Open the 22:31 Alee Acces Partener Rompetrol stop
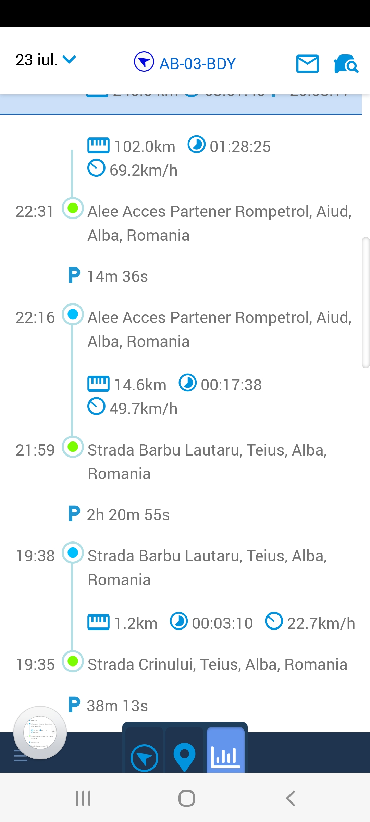This screenshot has height=822, width=370. (x=219, y=223)
